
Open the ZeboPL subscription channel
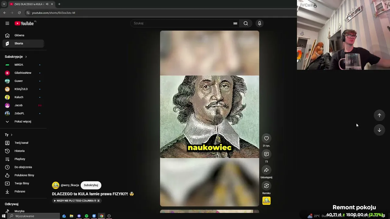pyautogui.click(x=23, y=113)
